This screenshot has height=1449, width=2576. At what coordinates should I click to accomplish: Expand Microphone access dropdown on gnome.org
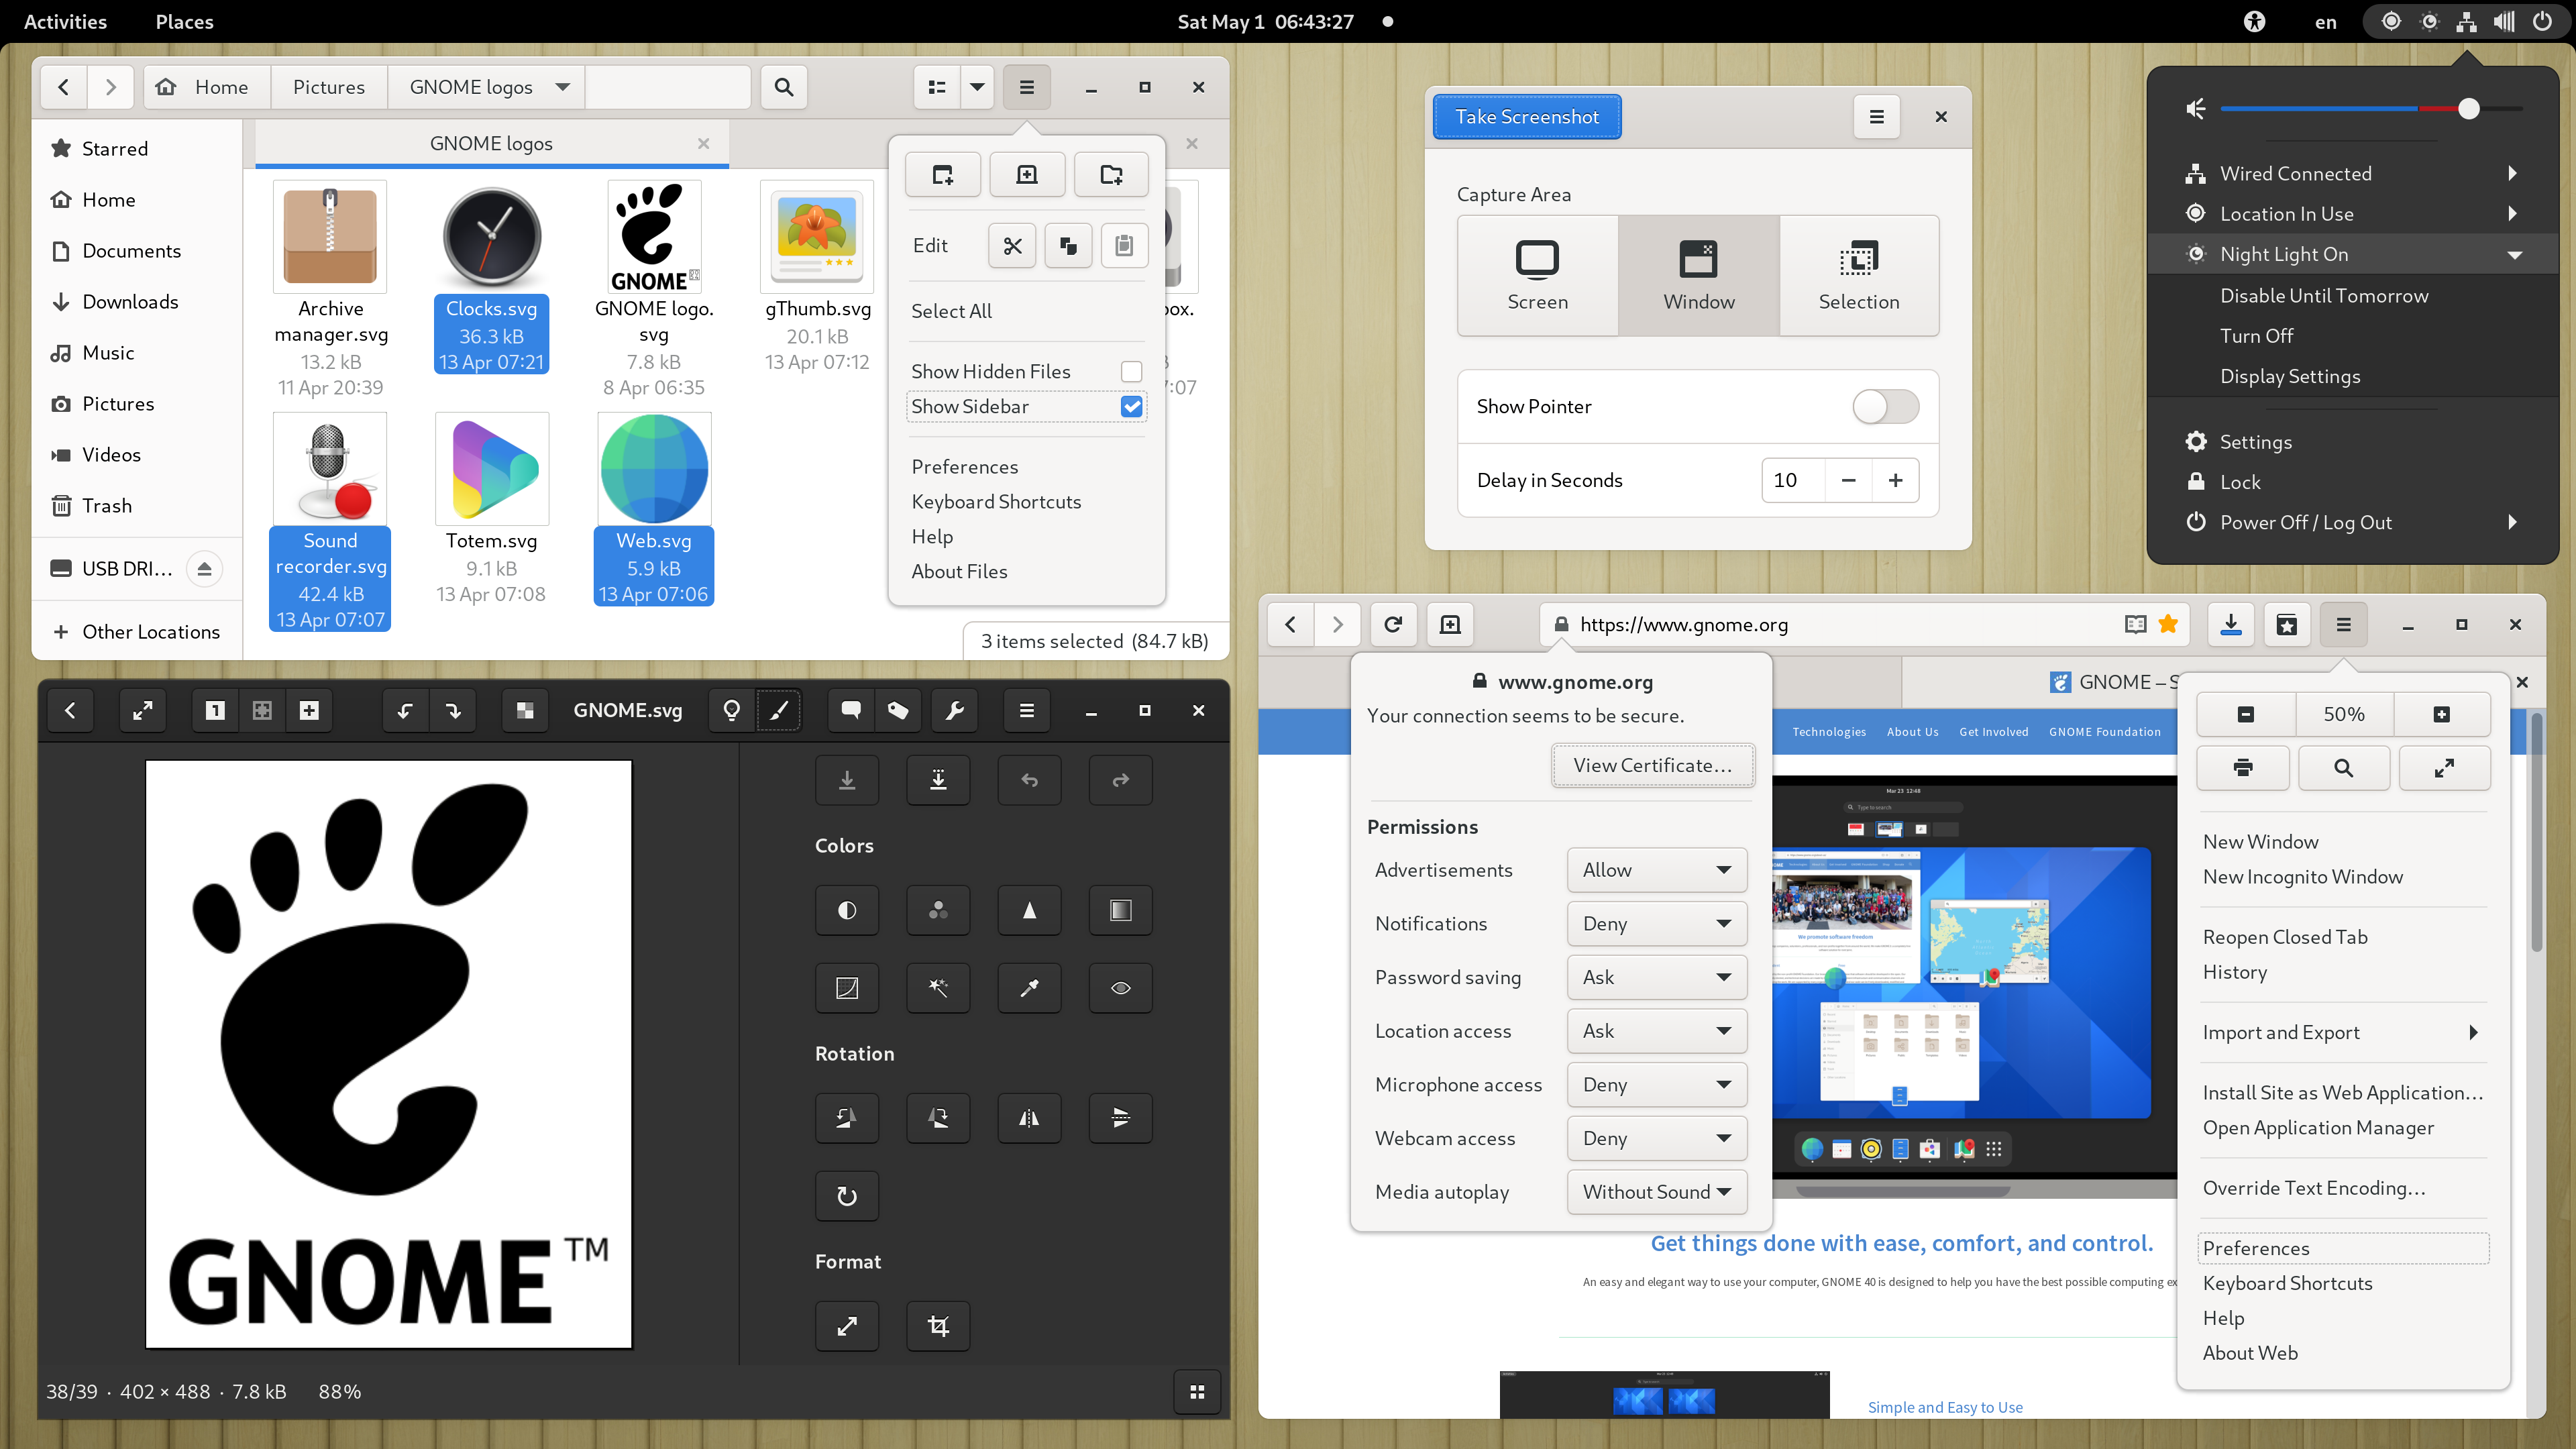1654,1083
